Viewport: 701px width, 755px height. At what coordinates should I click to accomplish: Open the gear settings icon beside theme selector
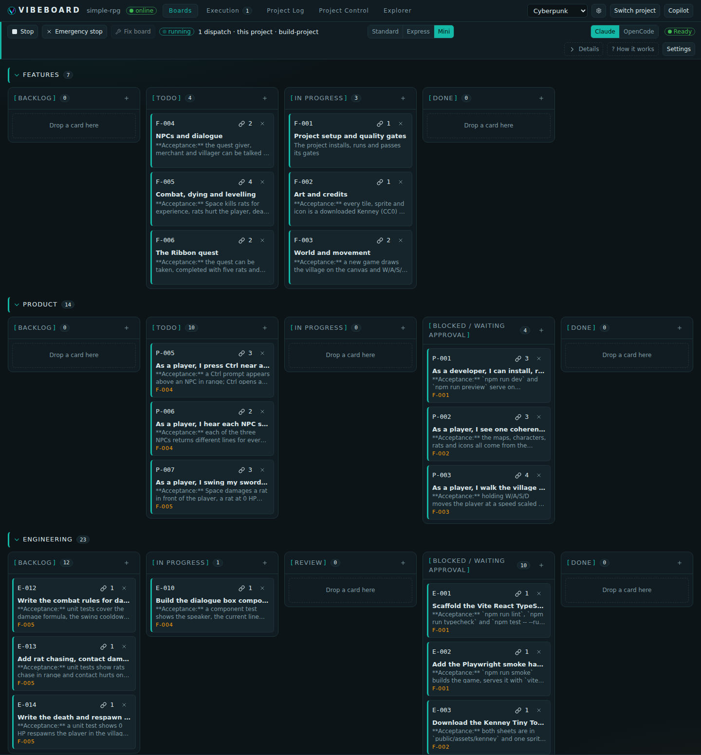click(599, 11)
